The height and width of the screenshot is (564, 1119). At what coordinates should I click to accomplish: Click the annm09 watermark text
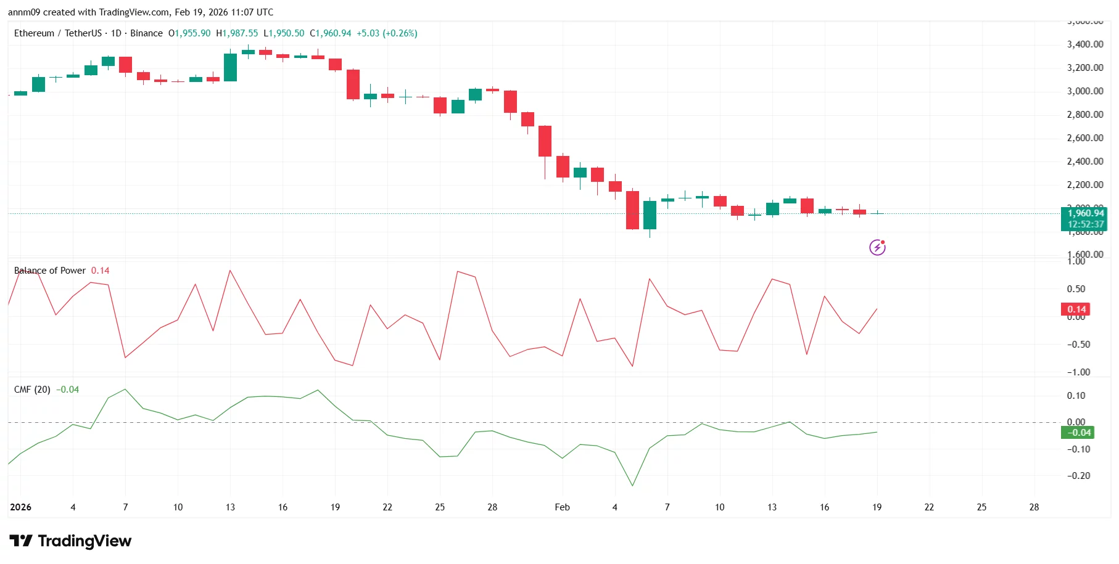click(x=23, y=12)
